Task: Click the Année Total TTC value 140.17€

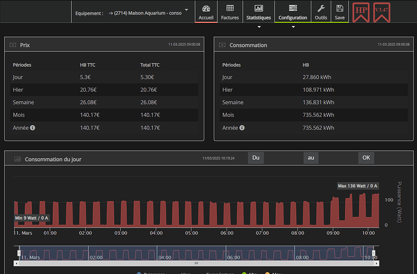Action: pos(150,128)
